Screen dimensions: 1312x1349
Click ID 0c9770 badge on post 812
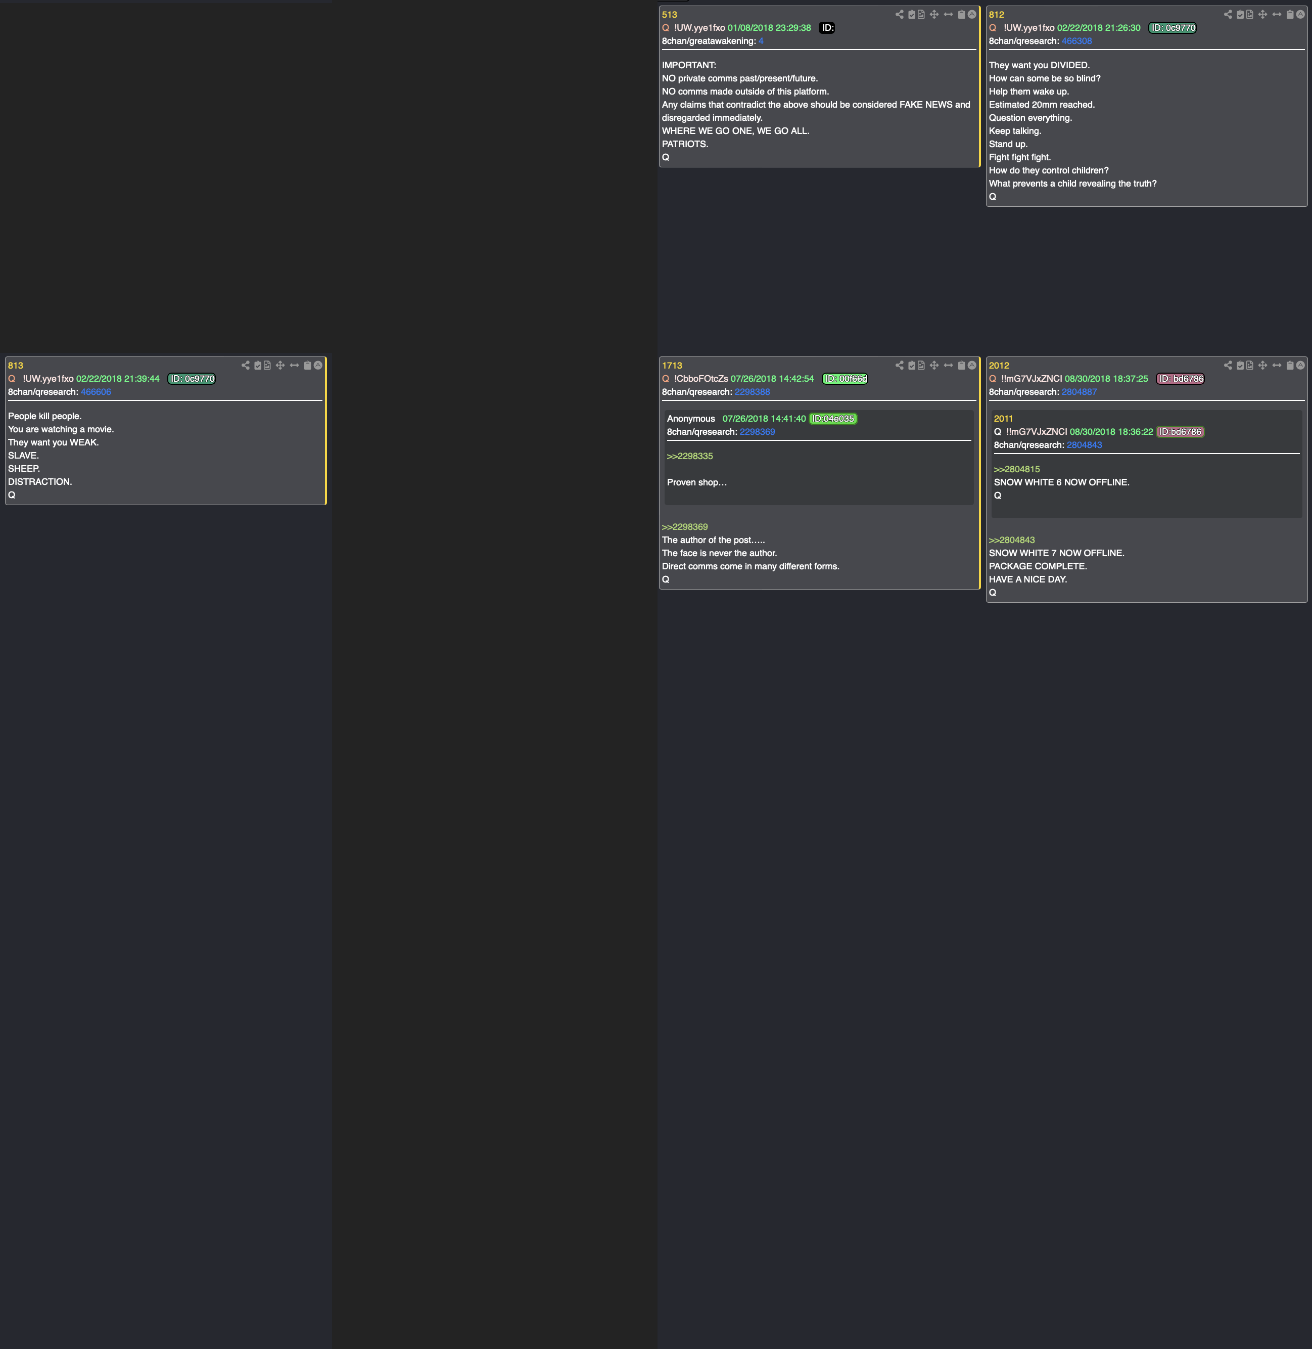click(x=1173, y=28)
